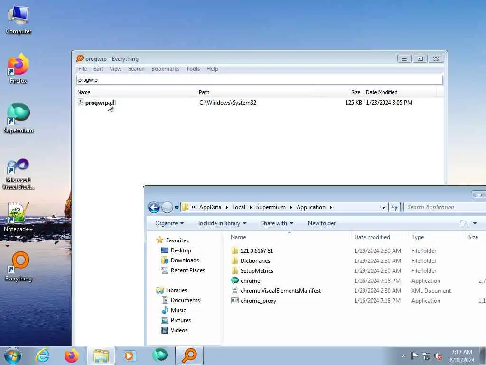Open the address bar history dropdown
486x365 pixels.
(383, 207)
